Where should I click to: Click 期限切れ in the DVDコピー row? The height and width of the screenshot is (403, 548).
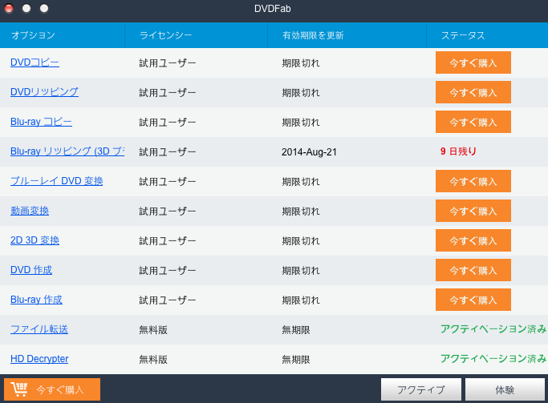[301, 63]
